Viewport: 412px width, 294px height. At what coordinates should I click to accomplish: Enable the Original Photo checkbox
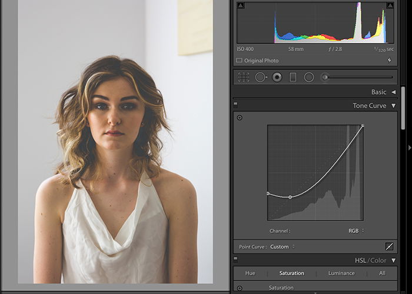click(240, 61)
